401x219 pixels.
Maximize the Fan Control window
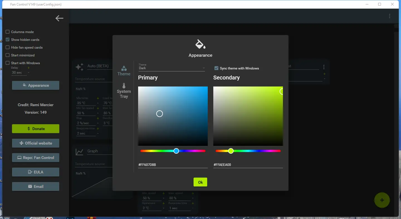tap(380, 4)
